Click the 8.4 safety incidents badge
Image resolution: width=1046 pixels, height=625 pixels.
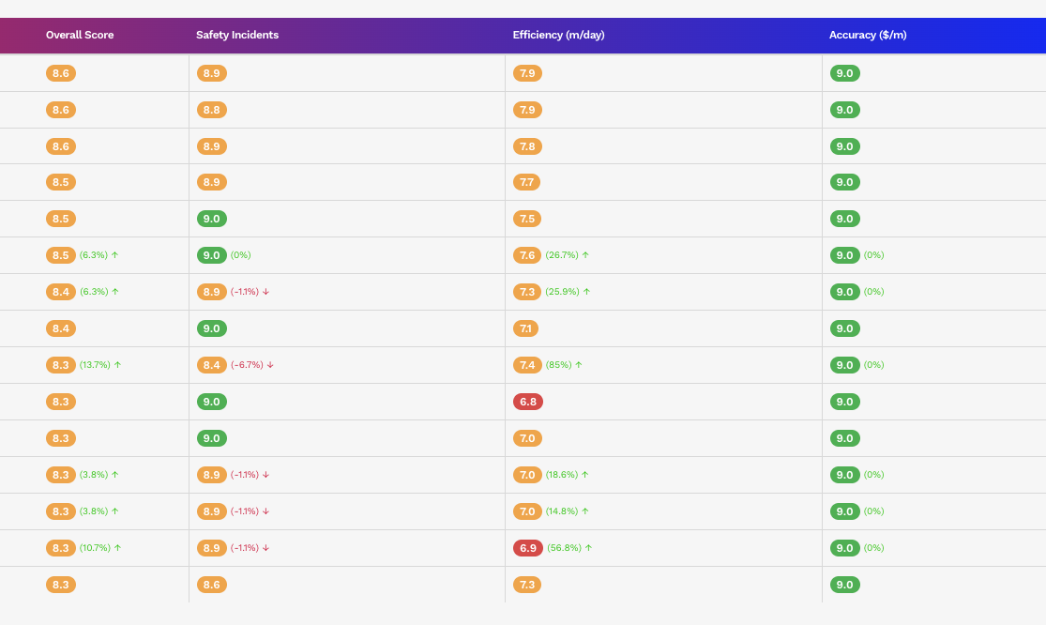pyautogui.click(x=211, y=365)
